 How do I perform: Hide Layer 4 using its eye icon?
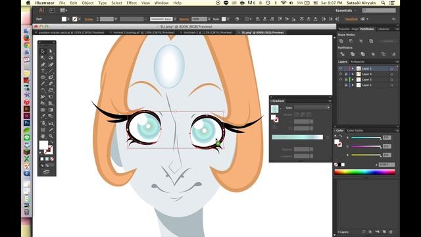tap(341, 74)
